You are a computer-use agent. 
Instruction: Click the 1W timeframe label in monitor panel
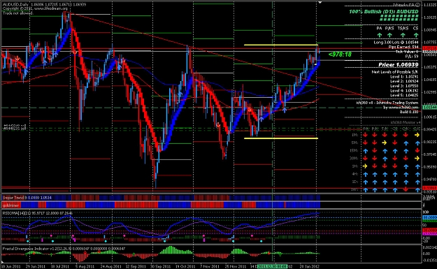(x=354, y=189)
